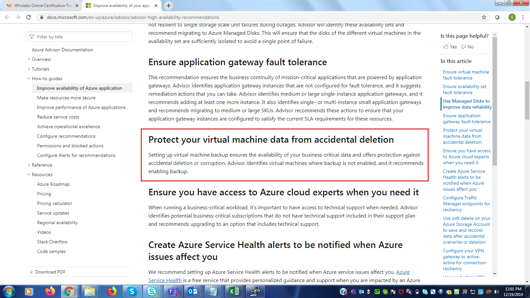
Task: Click the In this article scrollbar thumb
Action: click(495, 101)
